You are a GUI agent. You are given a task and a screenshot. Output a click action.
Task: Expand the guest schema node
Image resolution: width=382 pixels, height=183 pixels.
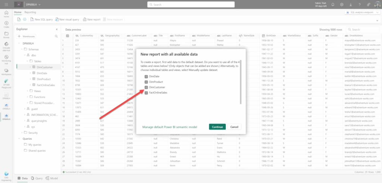(25, 109)
